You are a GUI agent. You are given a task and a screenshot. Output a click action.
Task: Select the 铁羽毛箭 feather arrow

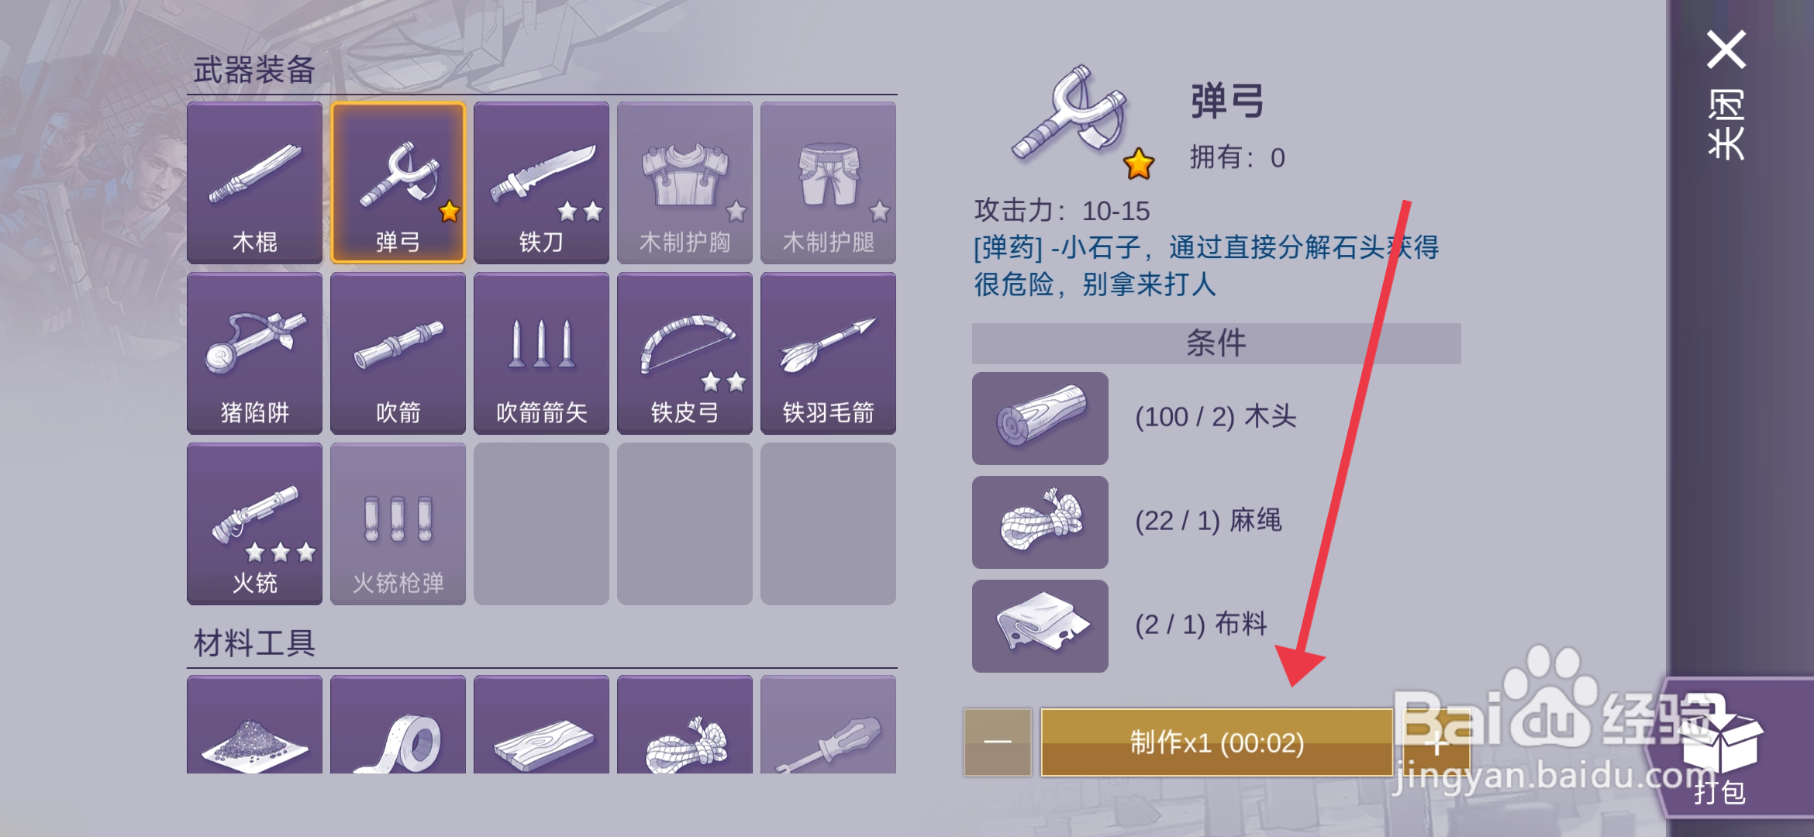point(828,353)
